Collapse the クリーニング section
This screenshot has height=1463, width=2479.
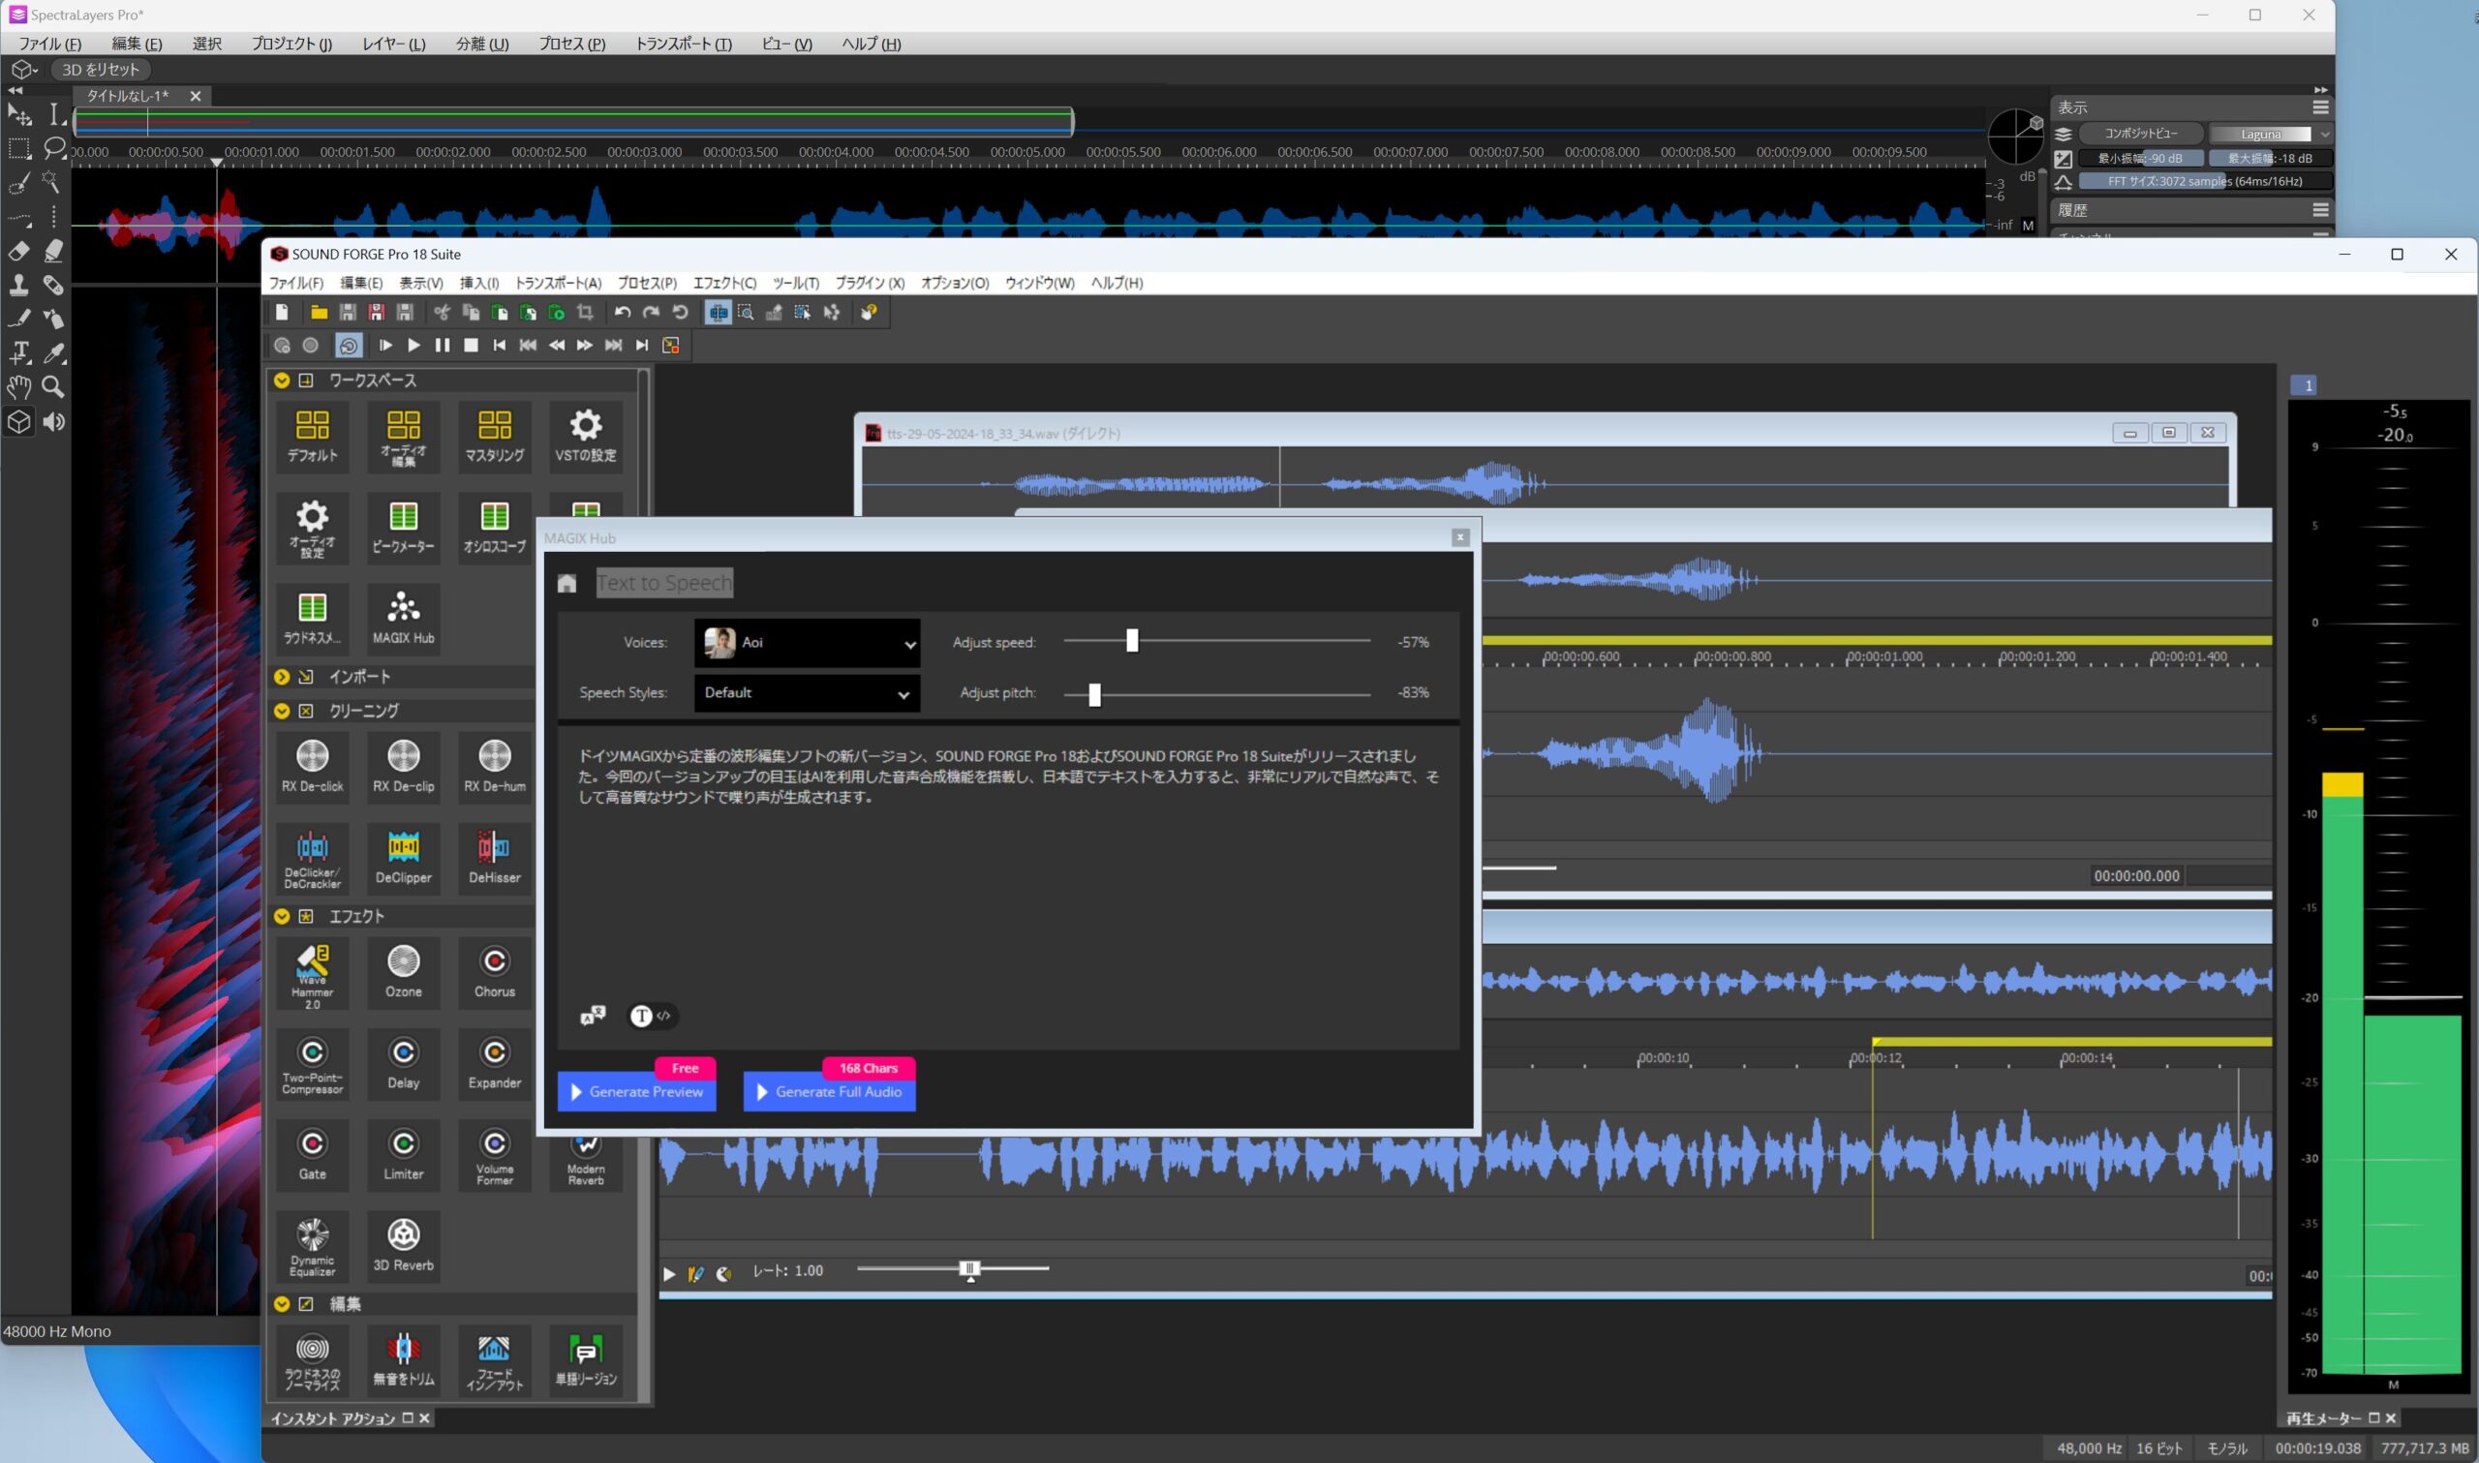[282, 711]
